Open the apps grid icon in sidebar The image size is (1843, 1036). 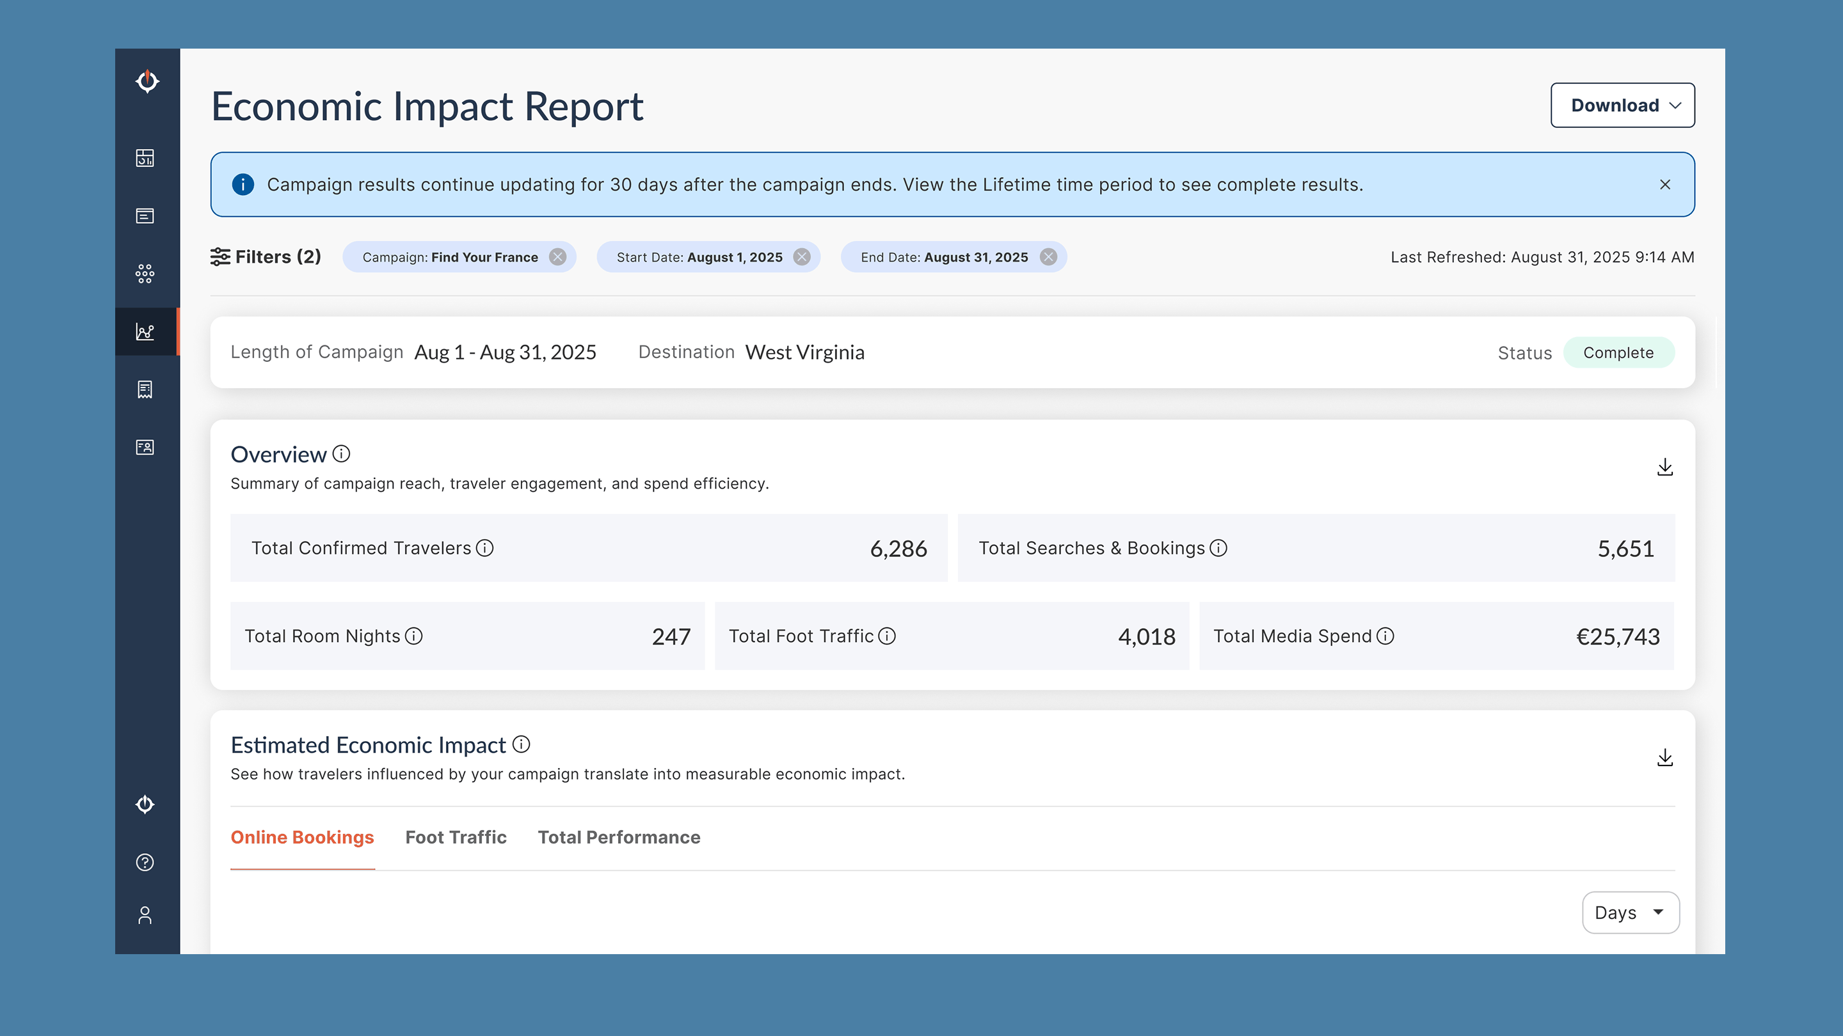[x=146, y=272]
